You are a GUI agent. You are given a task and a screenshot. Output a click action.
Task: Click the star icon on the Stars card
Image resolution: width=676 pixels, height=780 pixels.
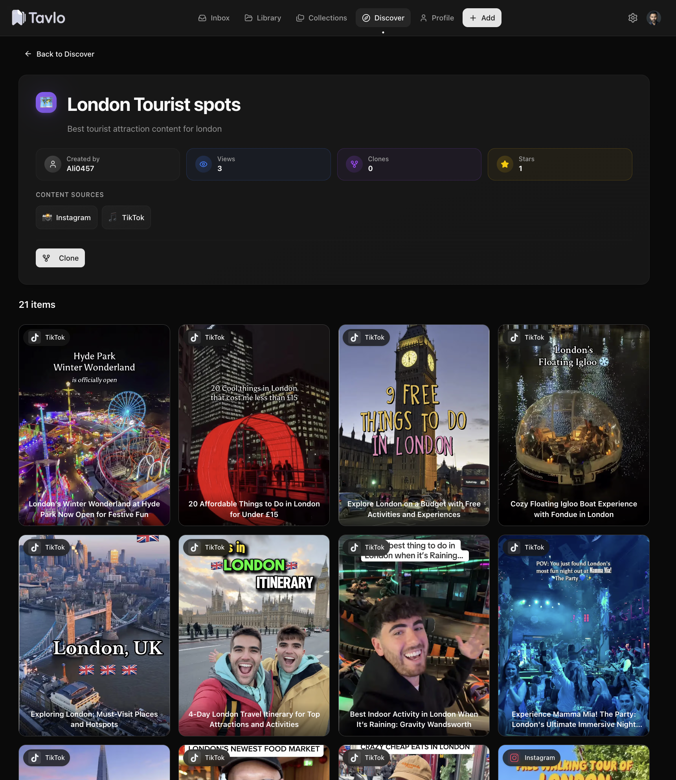(x=504, y=164)
